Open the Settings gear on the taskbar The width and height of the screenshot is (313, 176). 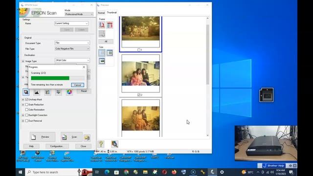222,172
